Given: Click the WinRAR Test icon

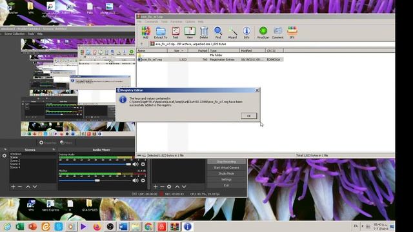Looking at the screenshot, I should tap(176, 32).
